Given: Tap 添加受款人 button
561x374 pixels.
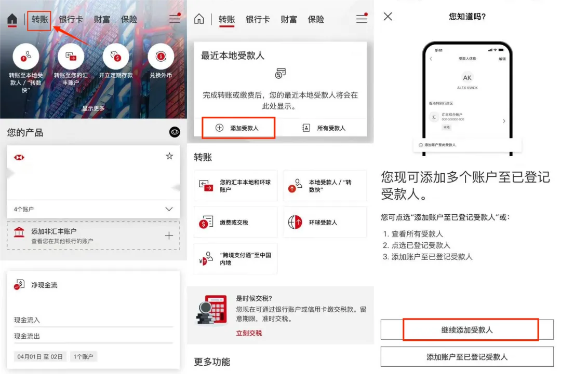Looking at the screenshot, I should pos(238,128).
